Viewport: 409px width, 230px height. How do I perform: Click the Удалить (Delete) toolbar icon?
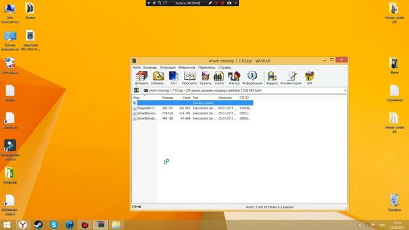tap(206, 78)
